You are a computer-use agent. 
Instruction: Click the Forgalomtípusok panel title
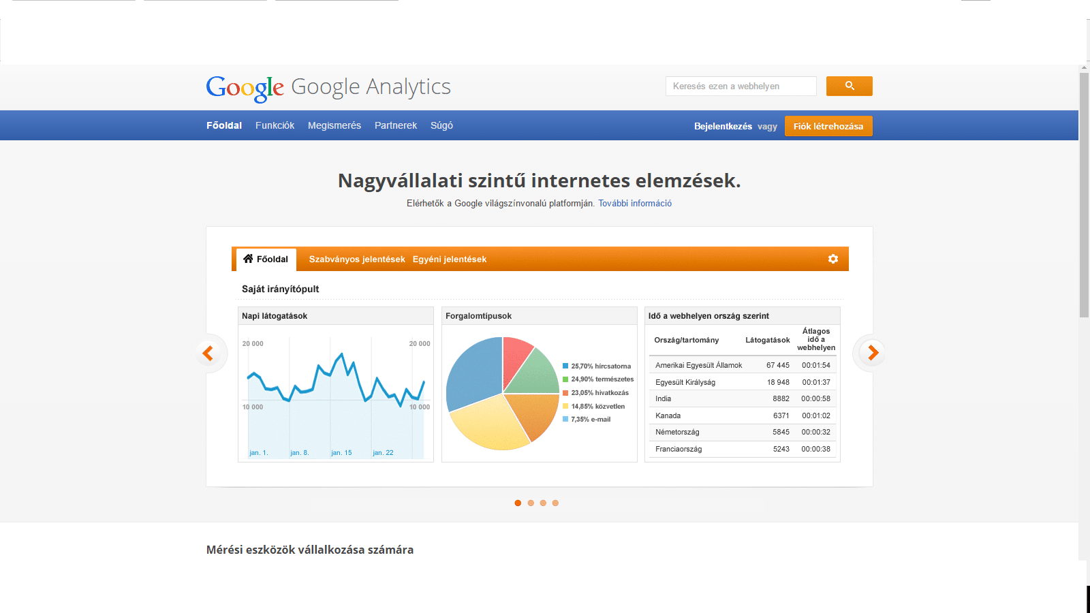[478, 316]
